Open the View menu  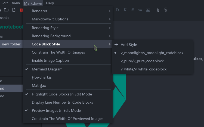(x=16, y=3)
